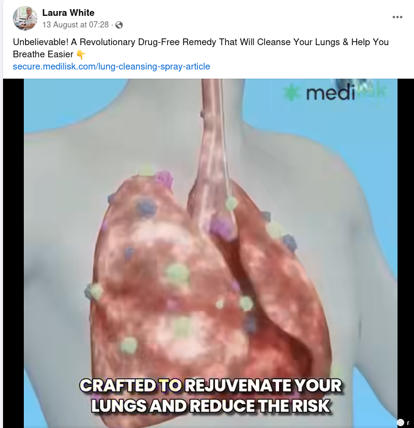The image size is (414, 428).
Task: Open the secure.medilisk.com lung-cleansing-spray-article link
Action: coord(111,66)
